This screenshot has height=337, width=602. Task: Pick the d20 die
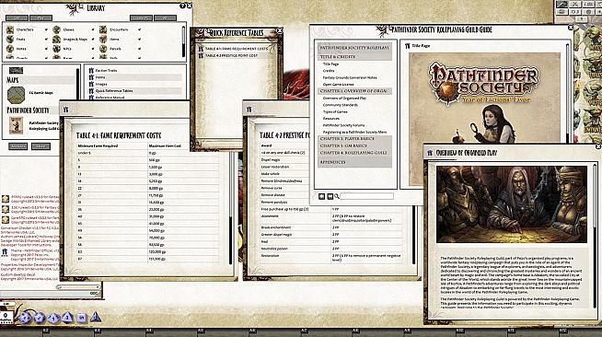25,318
